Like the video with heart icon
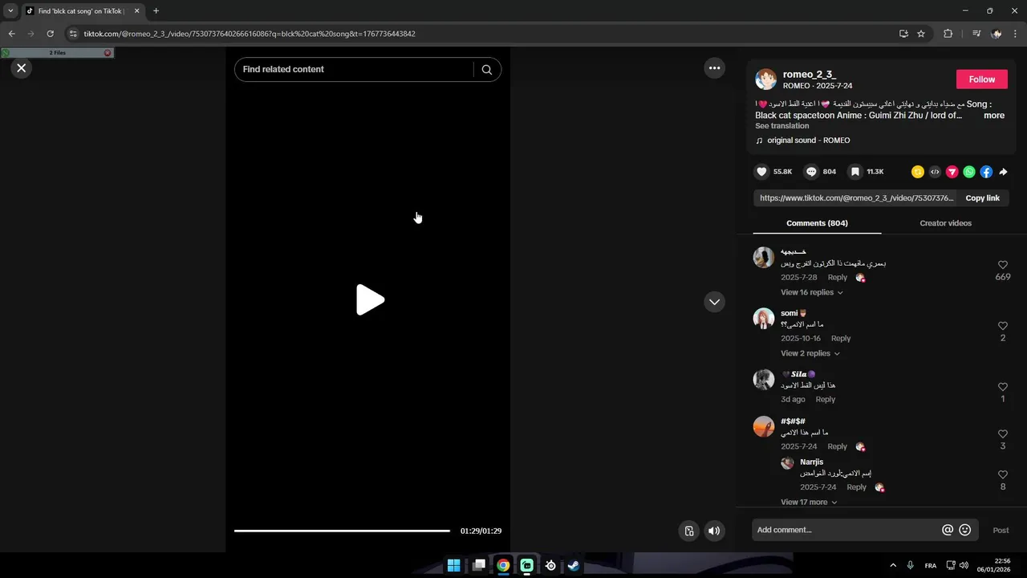 761,172
